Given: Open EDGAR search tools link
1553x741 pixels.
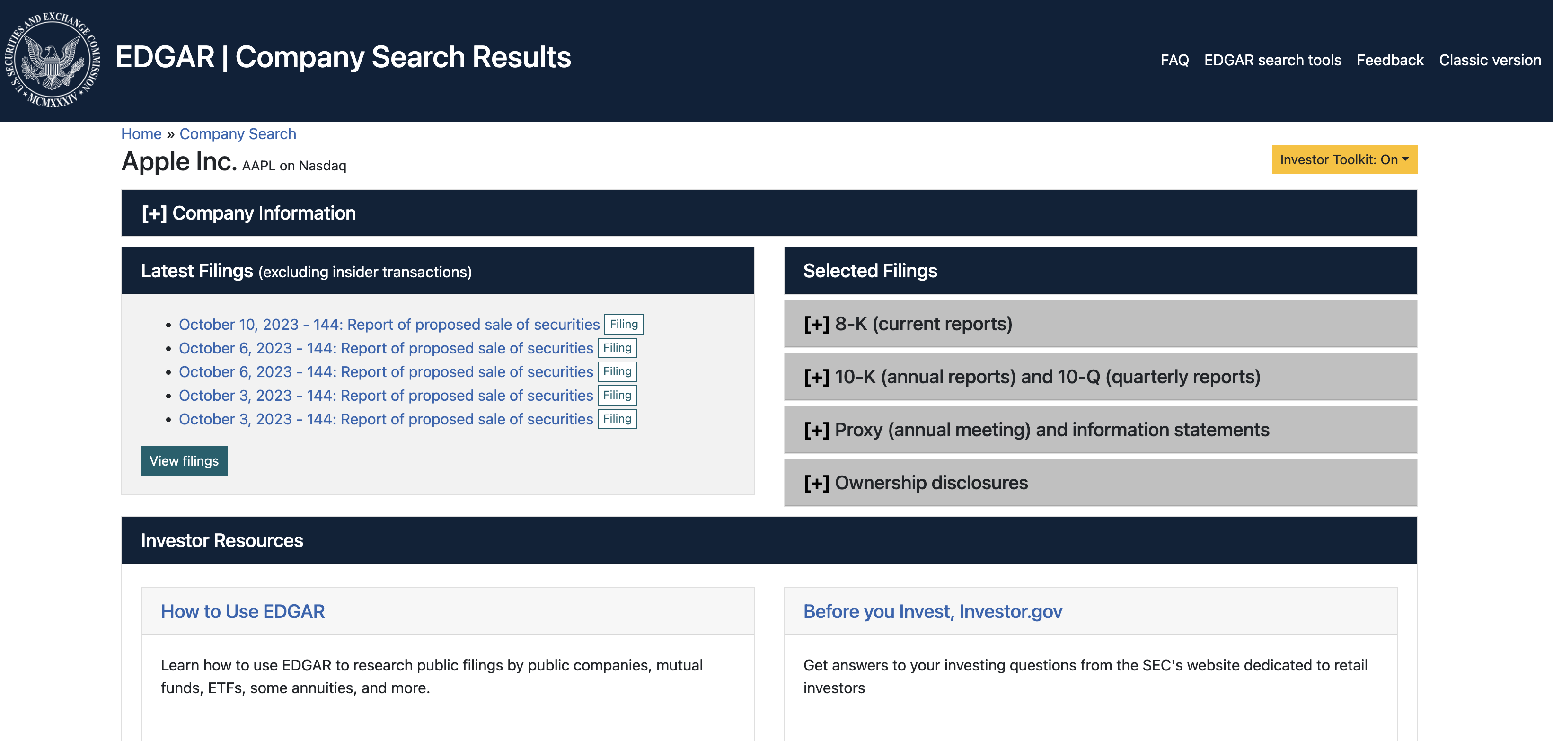Looking at the screenshot, I should 1272,60.
